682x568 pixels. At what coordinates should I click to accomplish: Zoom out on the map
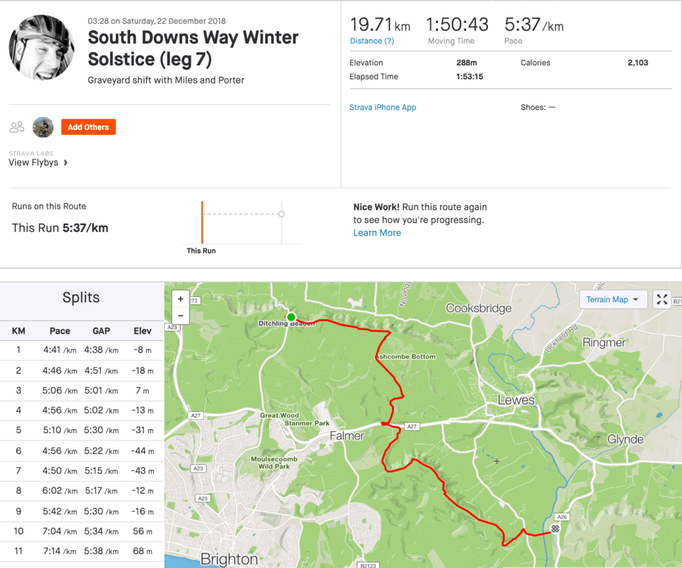pyautogui.click(x=180, y=315)
